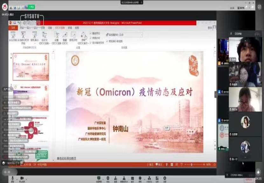Open chat icon in meeting toolbar
This screenshot has height=183, width=264.
click(132, 178)
